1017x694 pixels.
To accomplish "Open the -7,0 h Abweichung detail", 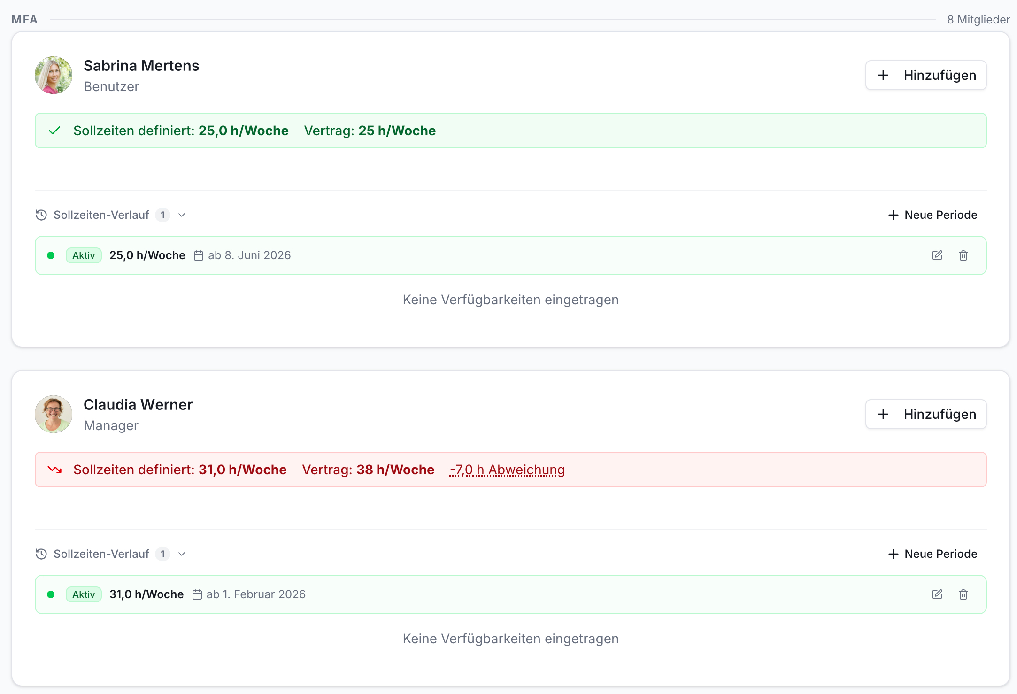I will [x=507, y=470].
